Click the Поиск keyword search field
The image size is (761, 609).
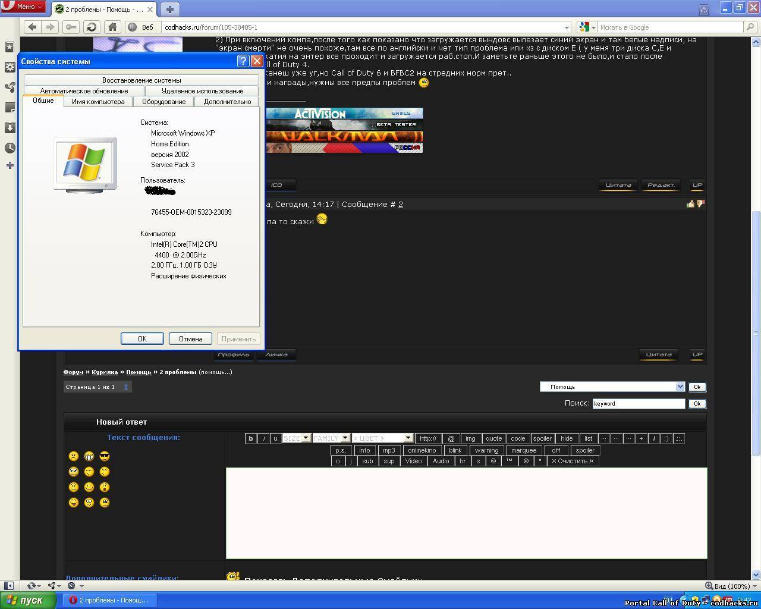639,403
